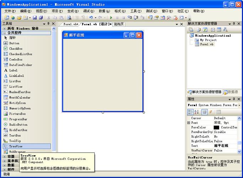The height and width of the screenshot is (178, 243).
Task: Click the Undo toolbar icon
Action: click(91, 17)
